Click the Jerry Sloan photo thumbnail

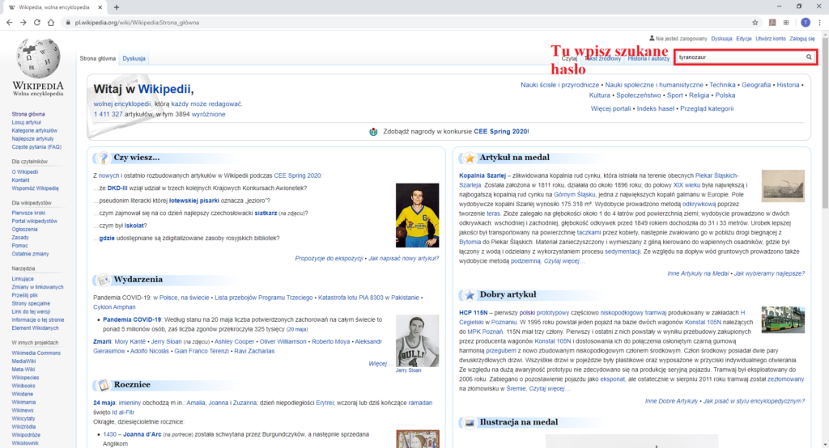click(417, 340)
